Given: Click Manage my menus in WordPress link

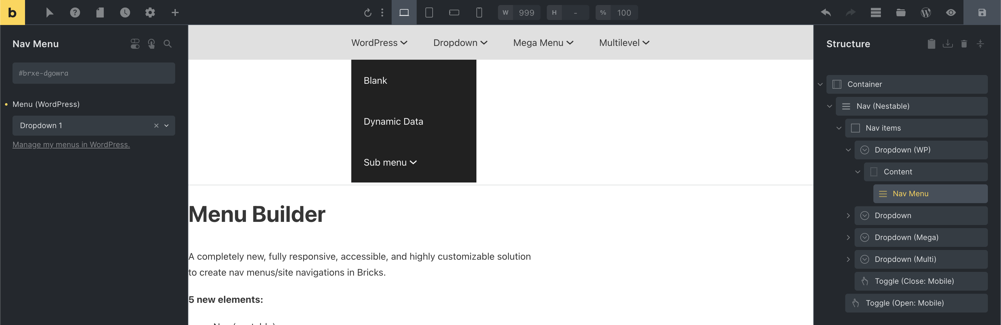Looking at the screenshot, I should pos(71,144).
